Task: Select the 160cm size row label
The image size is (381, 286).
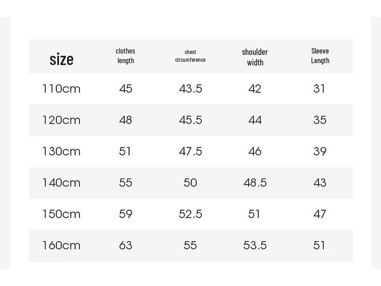Action: tap(61, 246)
